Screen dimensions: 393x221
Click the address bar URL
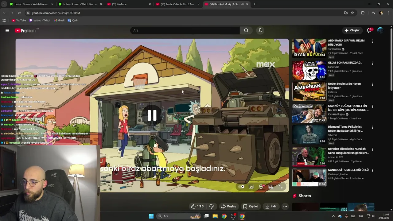point(56,13)
